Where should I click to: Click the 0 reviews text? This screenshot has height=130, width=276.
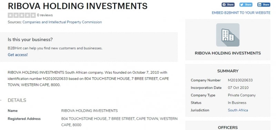pyautogui.click(x=45, y=15)
